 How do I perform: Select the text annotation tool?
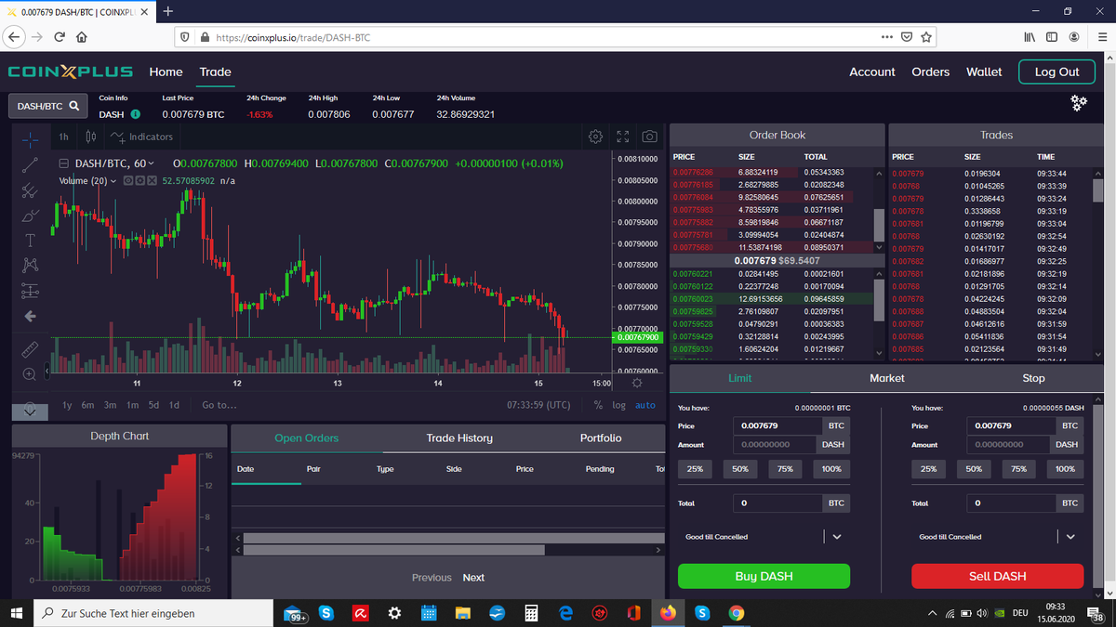[x=30, y=241]
